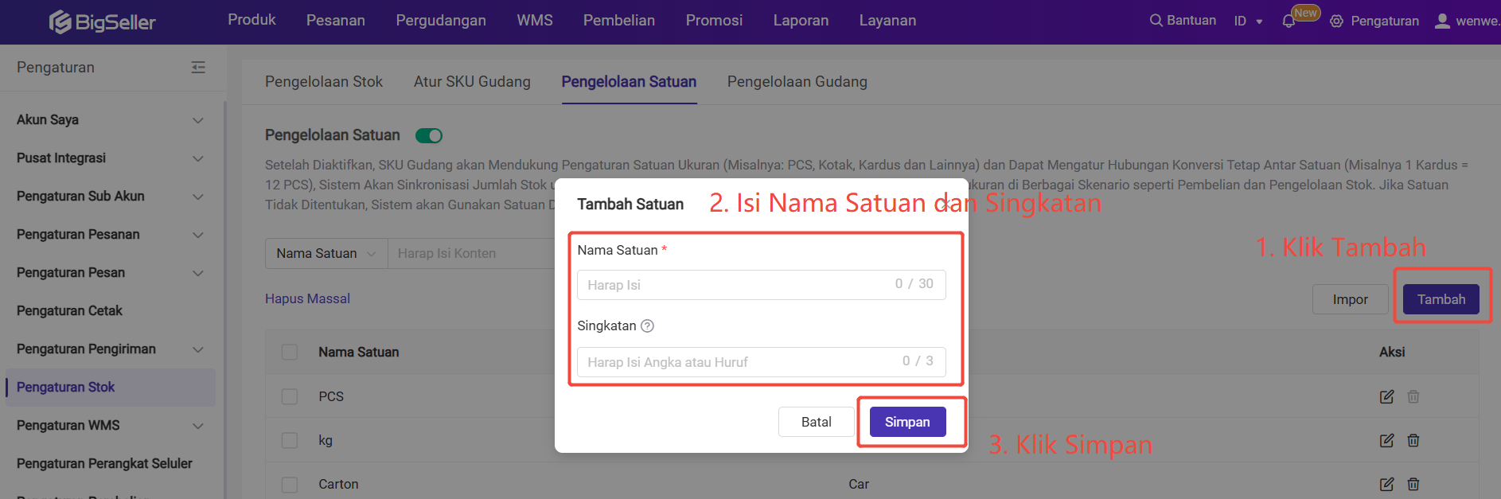Click the Impor button
The image size is (1501, 499).
1350,299
